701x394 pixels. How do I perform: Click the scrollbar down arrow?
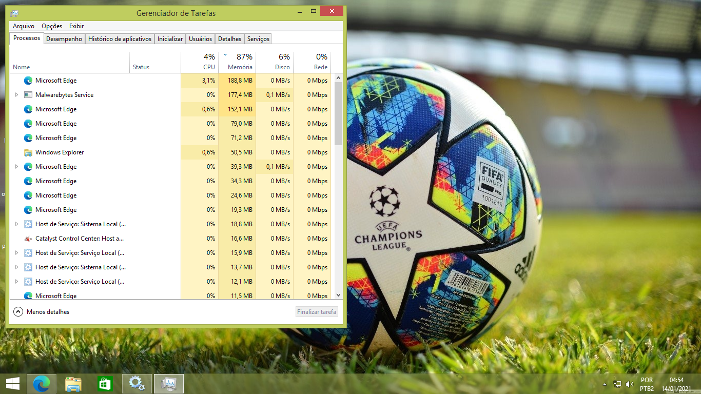pyautogui.click(x=338, y=295)
